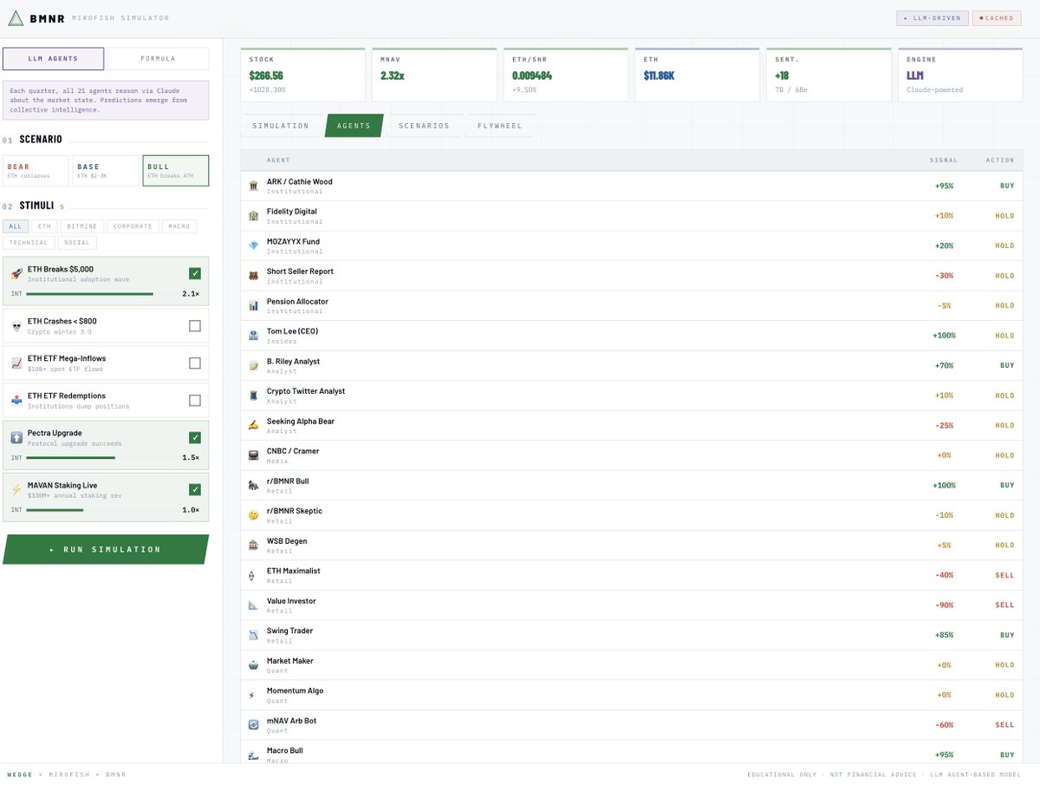1040x785 pixels.
Task: Click the ETH ETF Mega-Inflows chart icon
Action: [16, 363]
